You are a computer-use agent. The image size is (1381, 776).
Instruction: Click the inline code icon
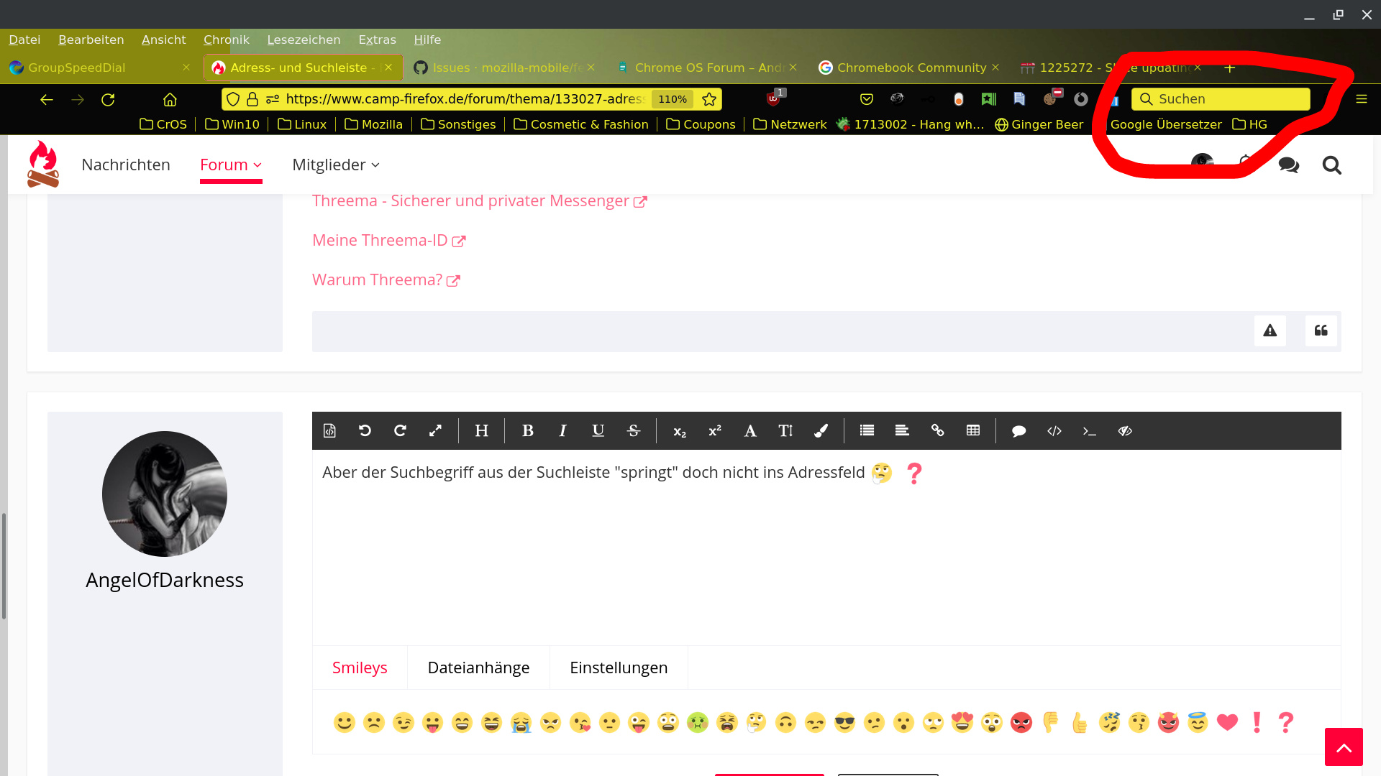click(1089, 430)
